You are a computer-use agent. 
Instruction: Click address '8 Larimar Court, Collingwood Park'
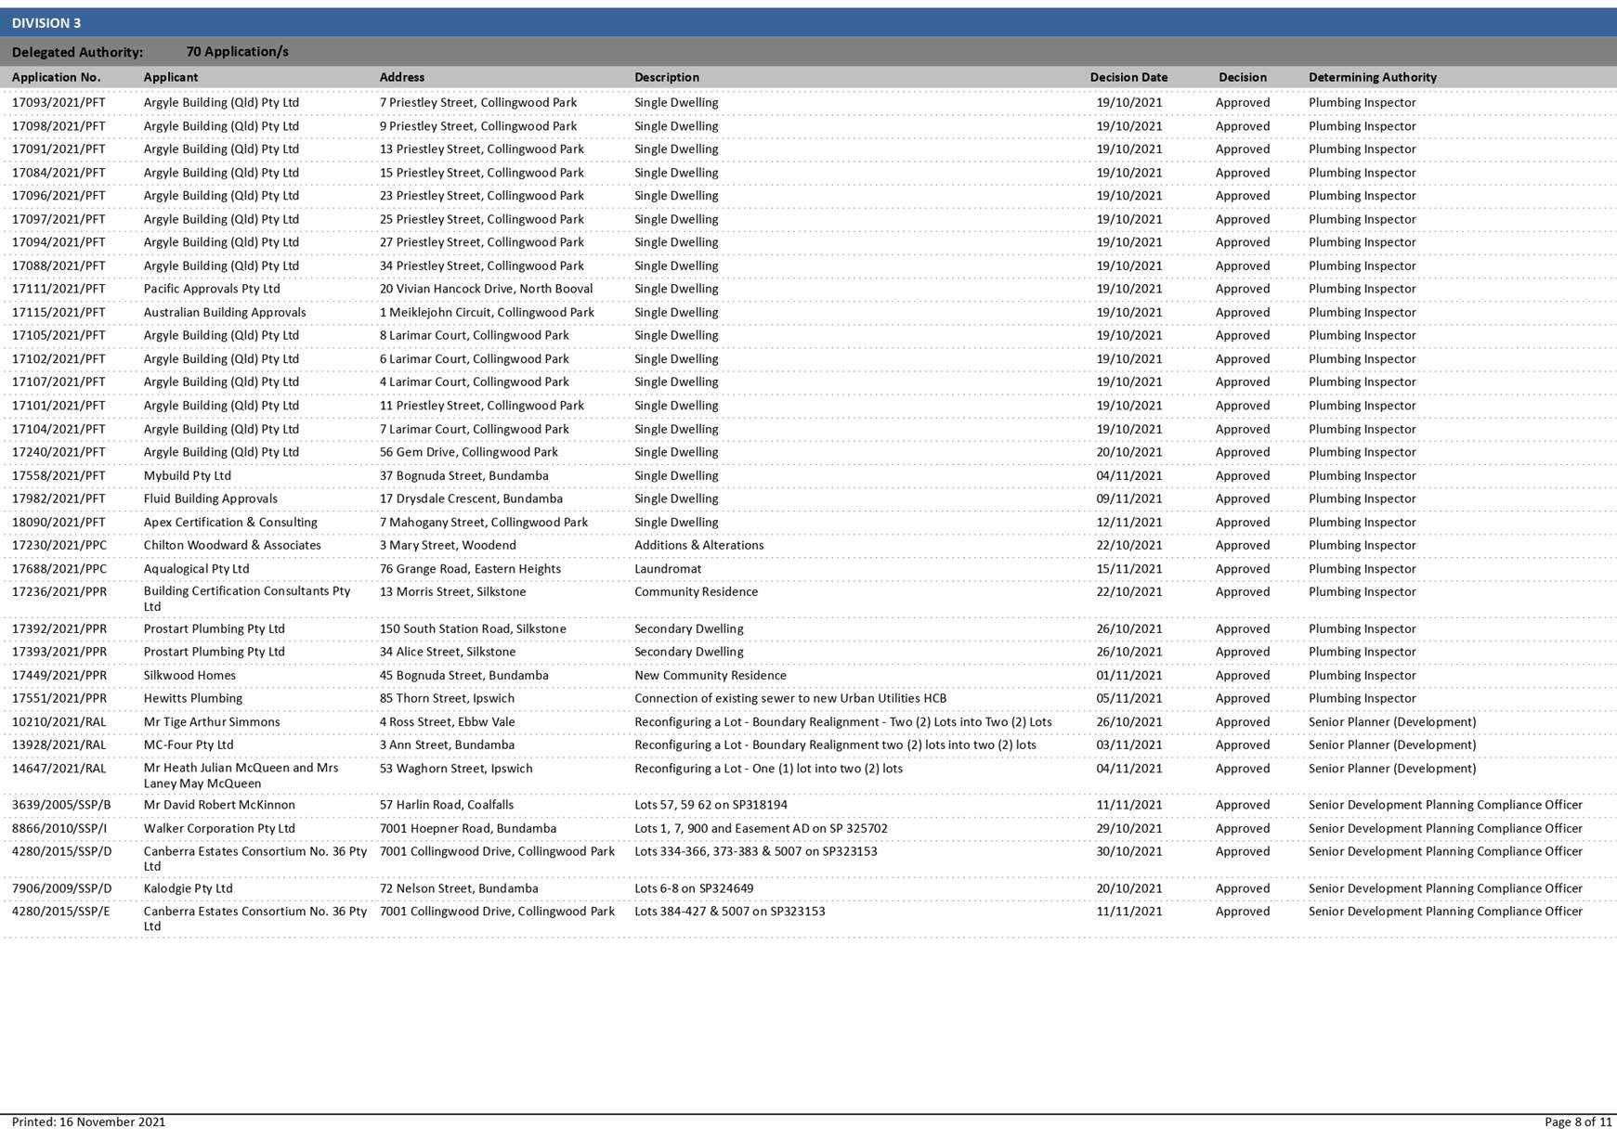pyautogui.click(x=474, y=336)
